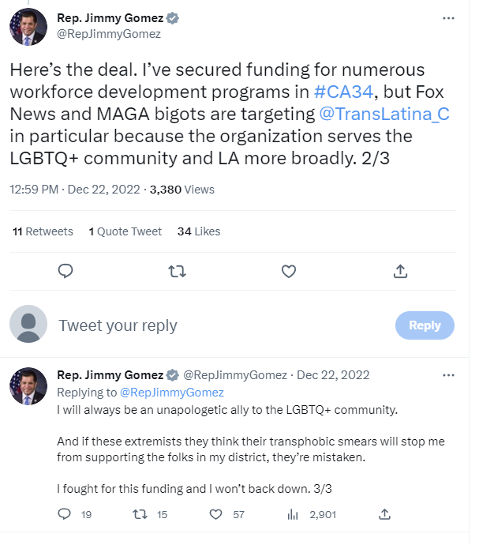Share the main tweet via share icon
This screenshot has height=545, width=479.
click(400, 272)
